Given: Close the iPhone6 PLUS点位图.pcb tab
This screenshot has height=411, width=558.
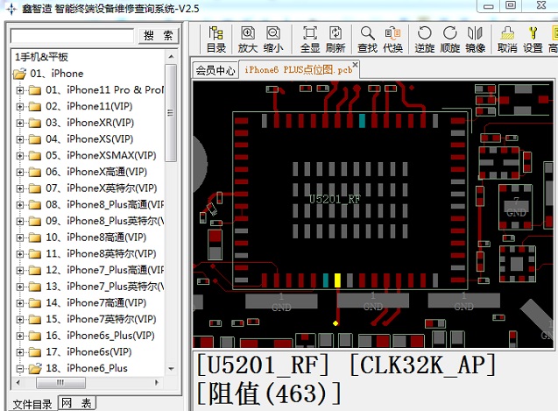Looking at the screenshot, I should click(355, 65).
